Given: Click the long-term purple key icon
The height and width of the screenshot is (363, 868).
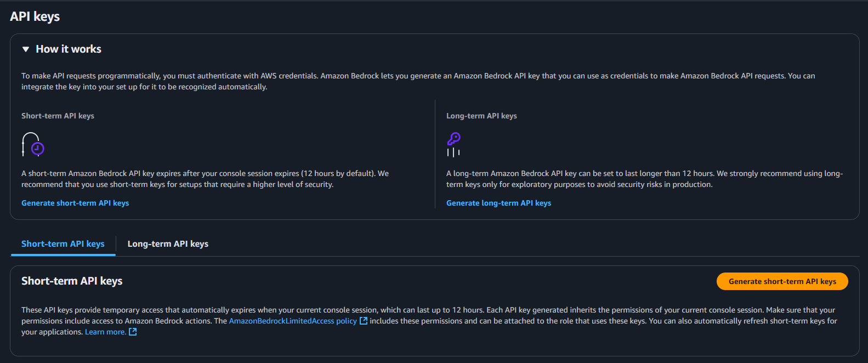Looking at the screenshot, I should click(453, 144).
